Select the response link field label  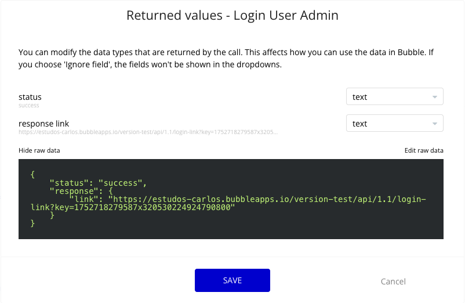point(43,124)
